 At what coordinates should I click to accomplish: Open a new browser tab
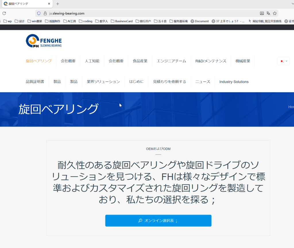(x=58, y=4)
